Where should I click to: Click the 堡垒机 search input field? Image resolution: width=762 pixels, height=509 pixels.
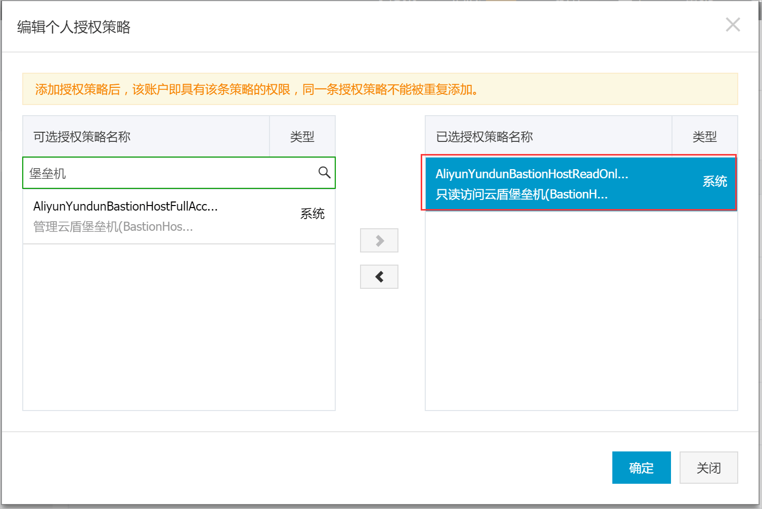click(x=179, y=173)
